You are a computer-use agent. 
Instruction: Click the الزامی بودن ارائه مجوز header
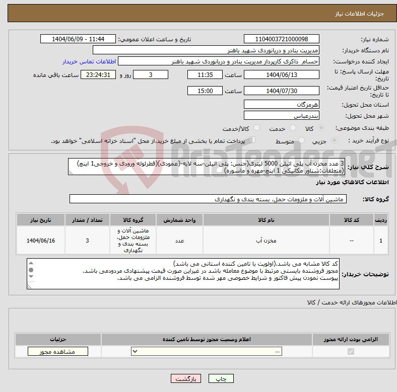[x=351, y=339]
